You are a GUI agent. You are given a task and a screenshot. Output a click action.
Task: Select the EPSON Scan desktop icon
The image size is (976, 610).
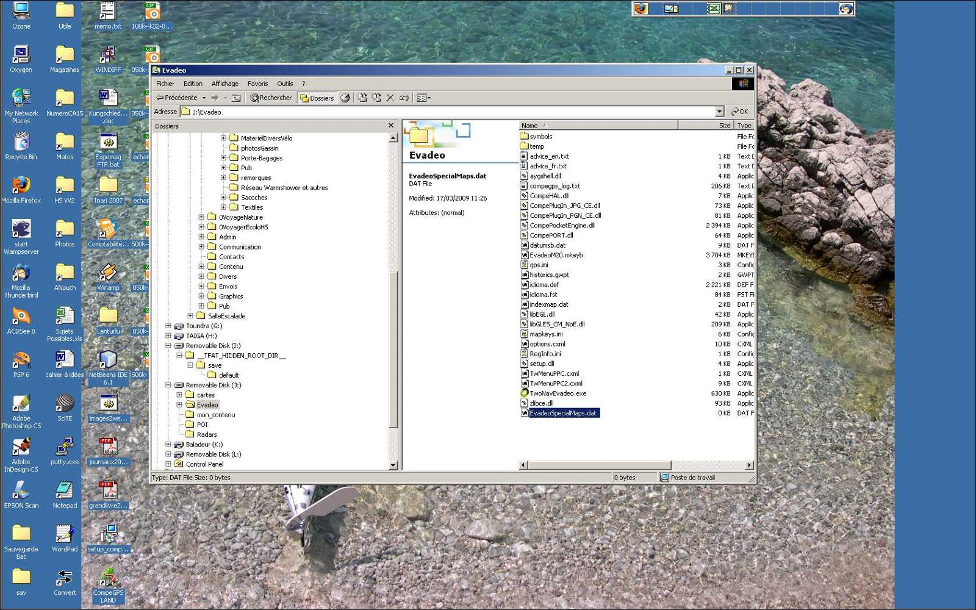click(x=21, y=495)
